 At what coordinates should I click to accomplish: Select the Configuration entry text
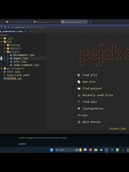(x=93, y=108)
